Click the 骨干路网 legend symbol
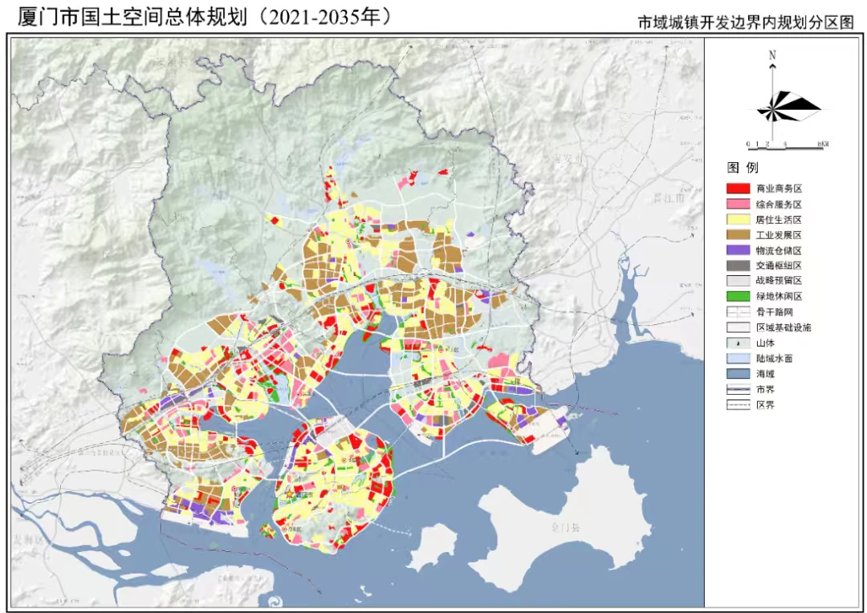Image resolution: width=867 pixels, height=613 pixels. coord(738,312)
